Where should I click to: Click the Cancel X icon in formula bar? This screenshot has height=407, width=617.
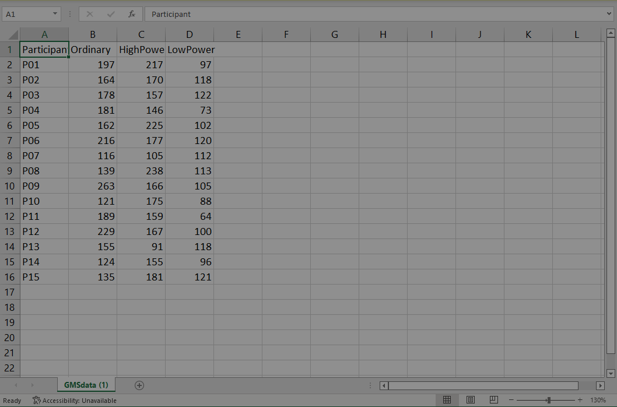click(x=90, y=14)
